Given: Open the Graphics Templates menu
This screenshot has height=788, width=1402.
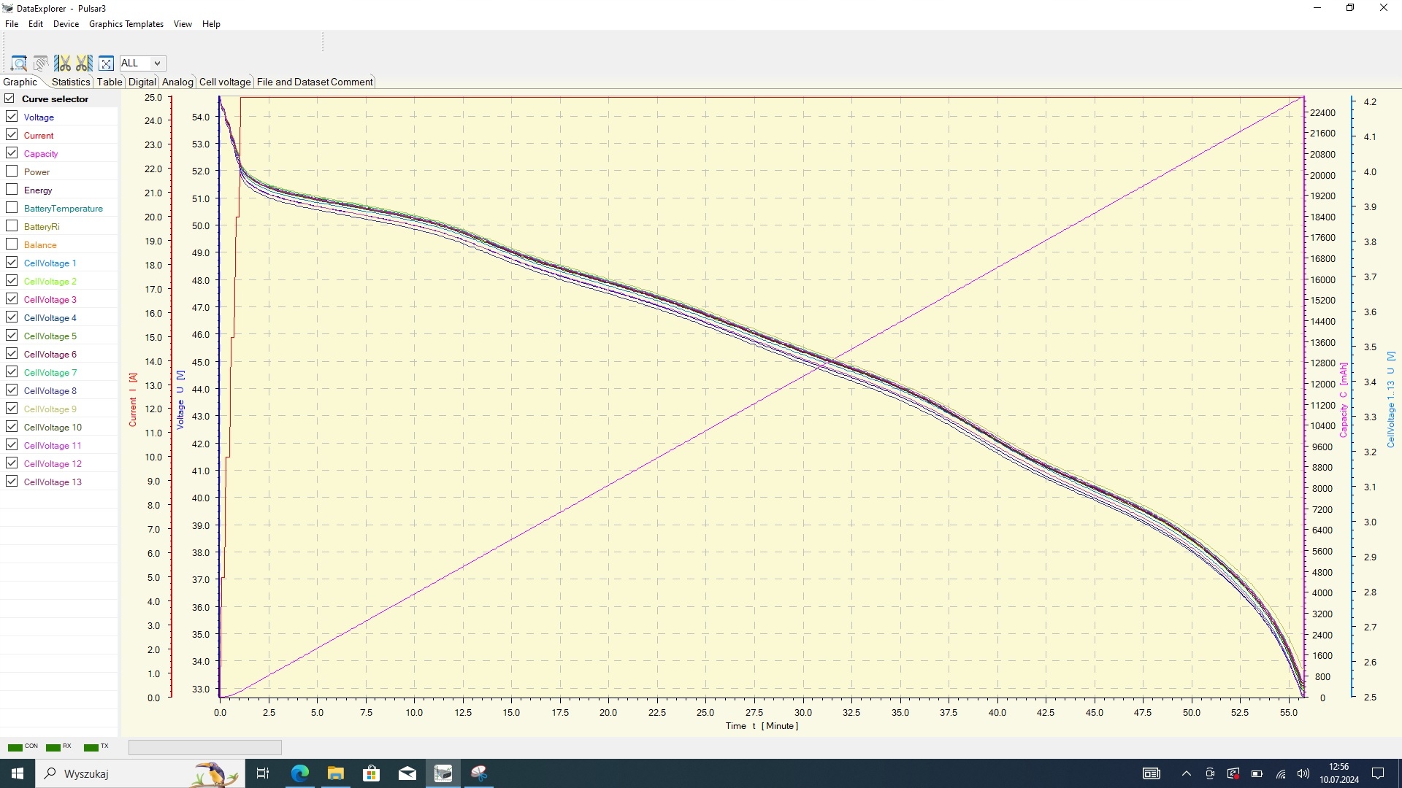Looking at the screenshot, I should (126, 24).
